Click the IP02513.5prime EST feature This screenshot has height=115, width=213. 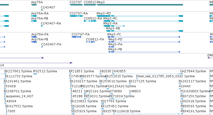point(35,74)
